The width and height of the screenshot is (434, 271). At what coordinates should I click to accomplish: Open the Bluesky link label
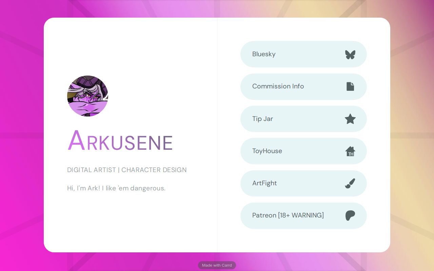(264, 54)
